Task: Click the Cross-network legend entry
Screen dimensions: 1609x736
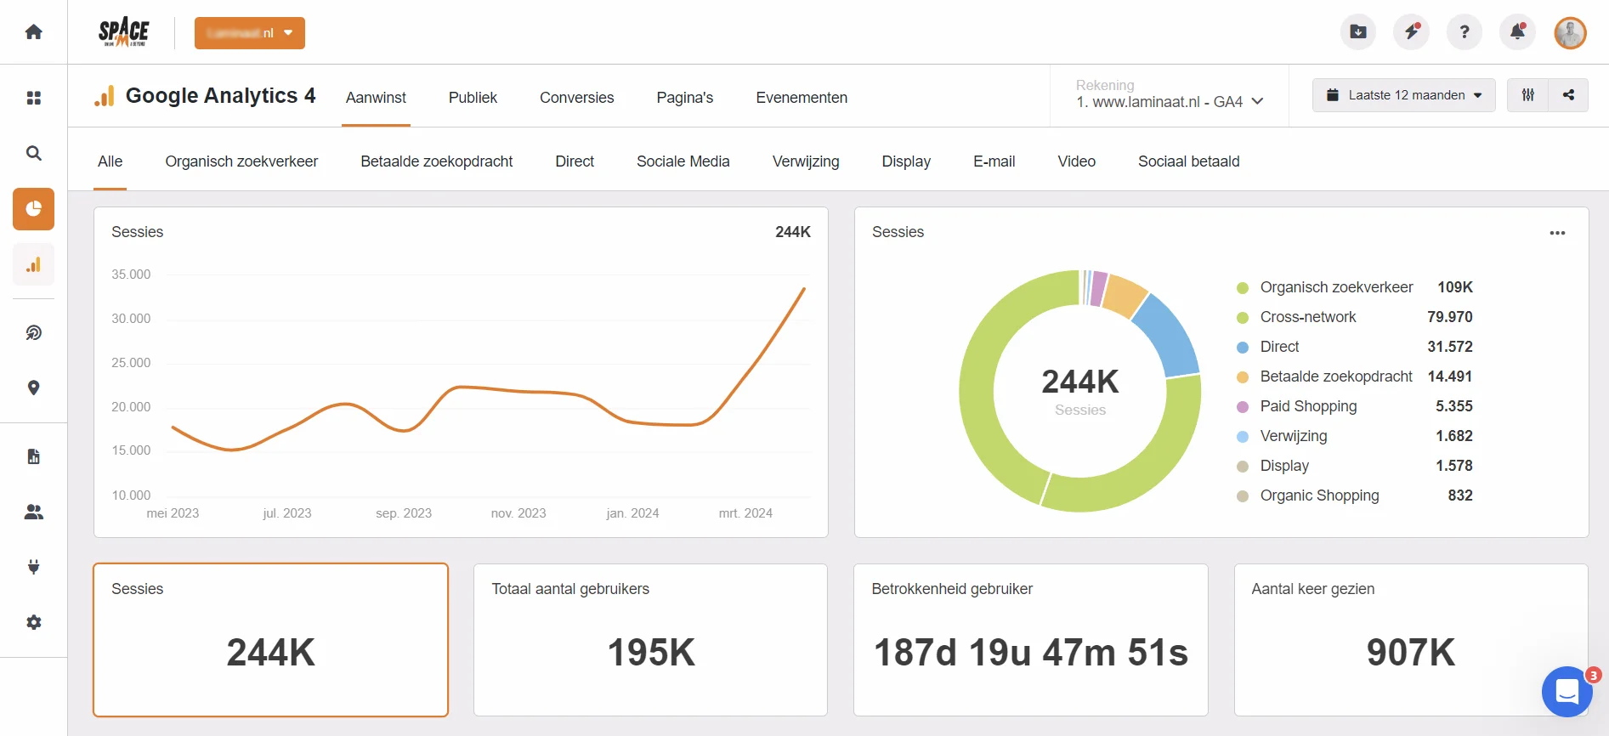Action: 1354,317
